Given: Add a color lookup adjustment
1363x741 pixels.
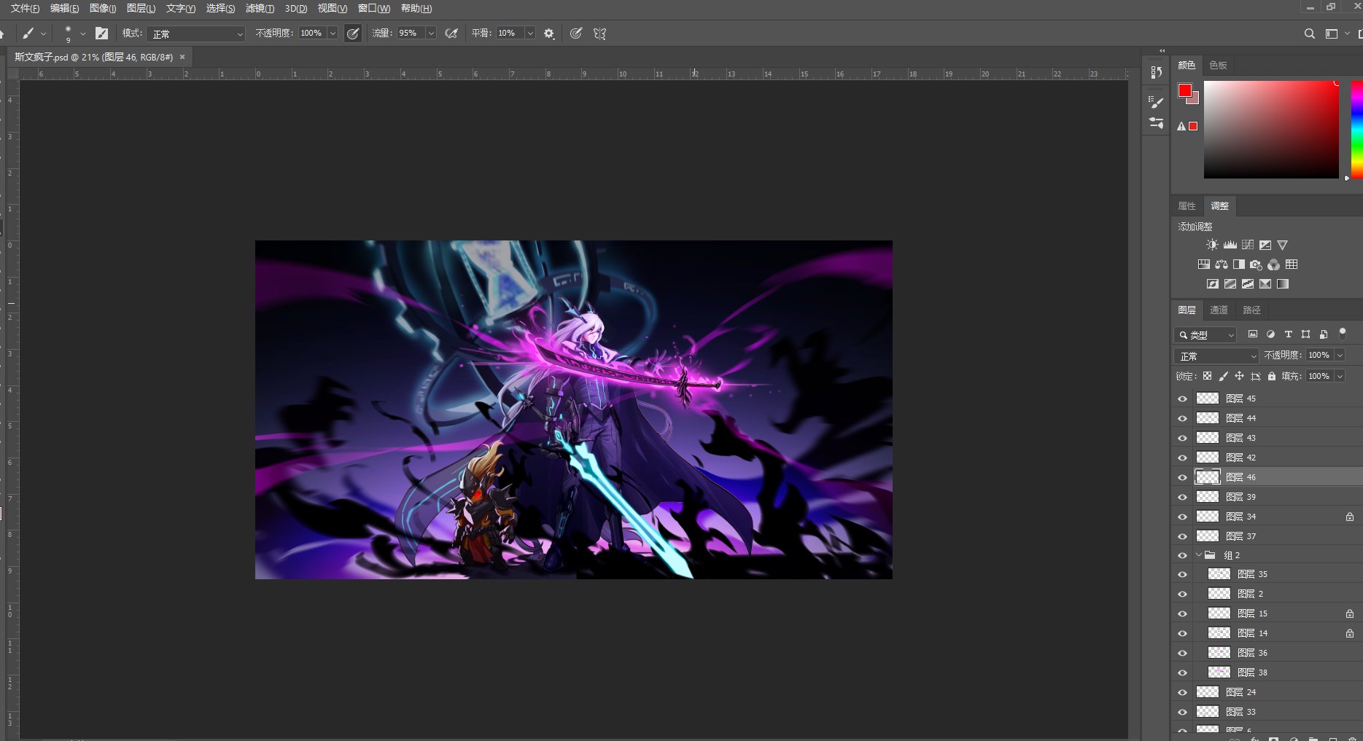Looking at the screenshot, I should point(1292,264).
